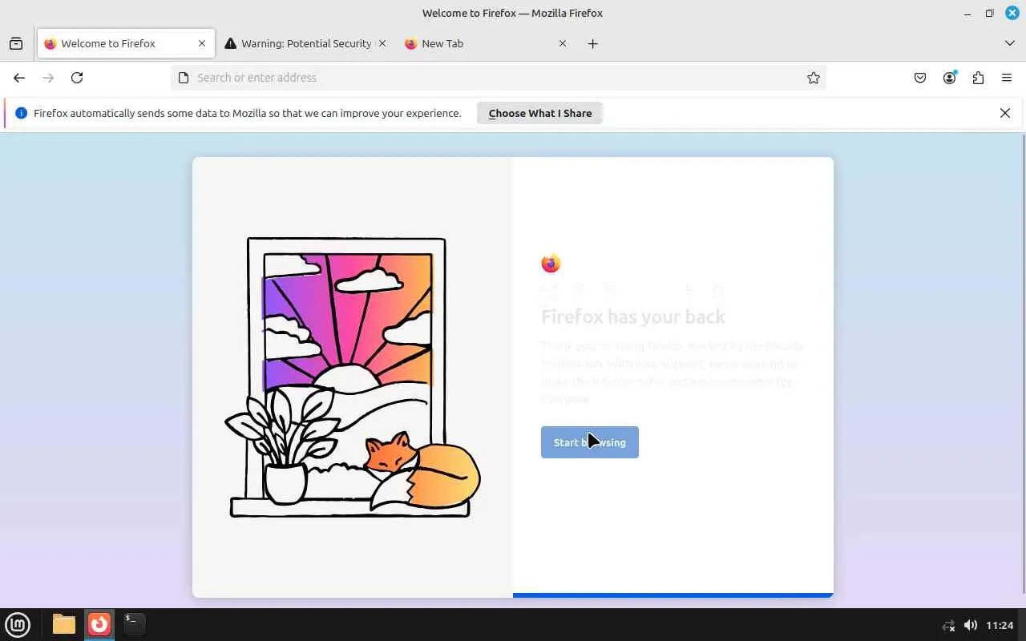The image size is (1026, 641).
Task: Minimize the Firefox window
Action: tap(968, 13)
